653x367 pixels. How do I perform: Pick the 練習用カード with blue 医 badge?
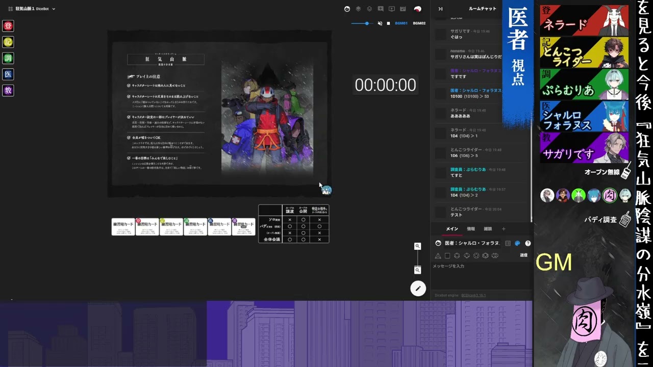(219, 227)
